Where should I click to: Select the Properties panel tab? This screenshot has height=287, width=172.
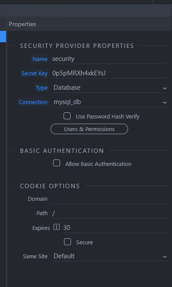click(x=22, y=24)
